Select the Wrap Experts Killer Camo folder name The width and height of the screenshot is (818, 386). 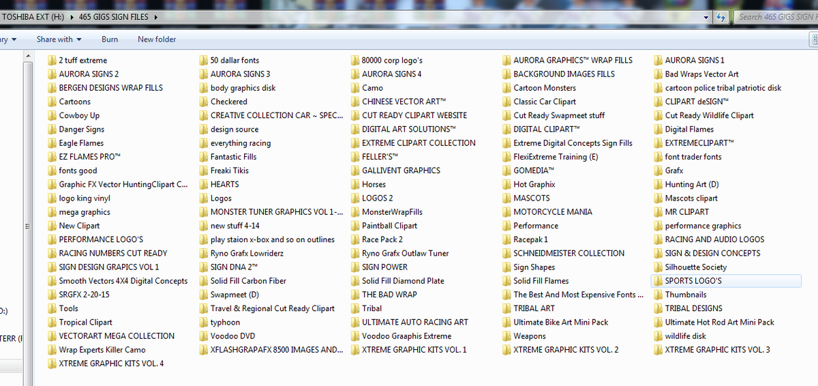click(102, 350)
